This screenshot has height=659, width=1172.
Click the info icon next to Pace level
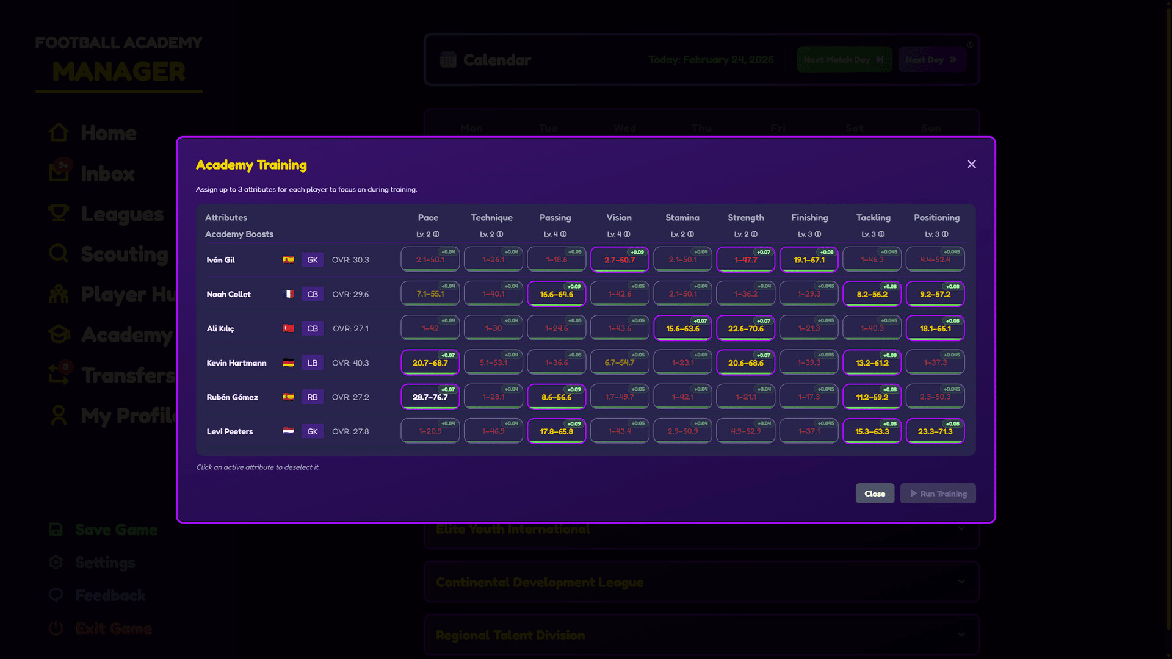tap(436, 234)
